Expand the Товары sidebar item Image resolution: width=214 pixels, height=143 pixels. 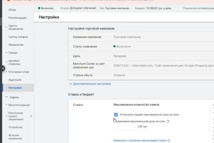coord(6,52)
